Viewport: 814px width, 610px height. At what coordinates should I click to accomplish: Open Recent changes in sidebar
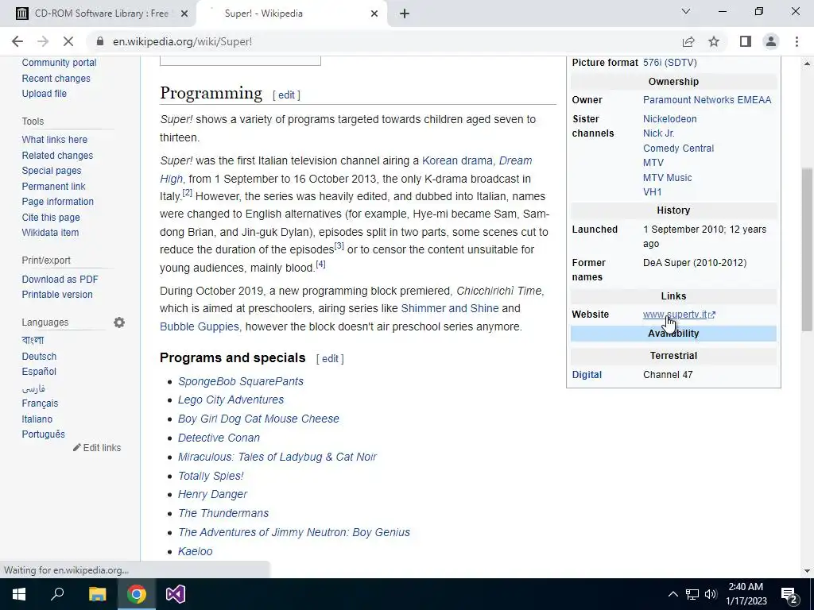click(56, 79)
